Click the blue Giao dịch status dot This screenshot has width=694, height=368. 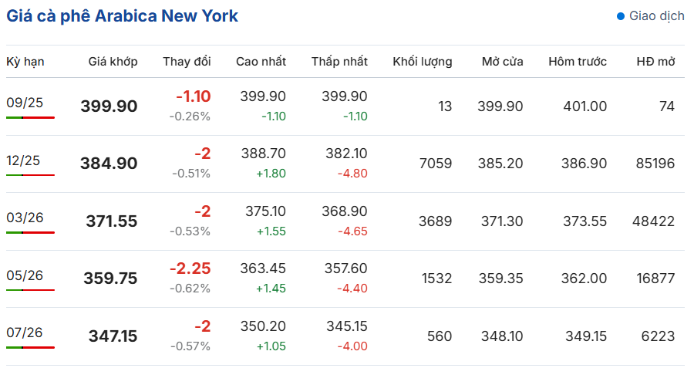point(621,16)
